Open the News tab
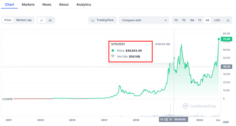 (47, 4)
